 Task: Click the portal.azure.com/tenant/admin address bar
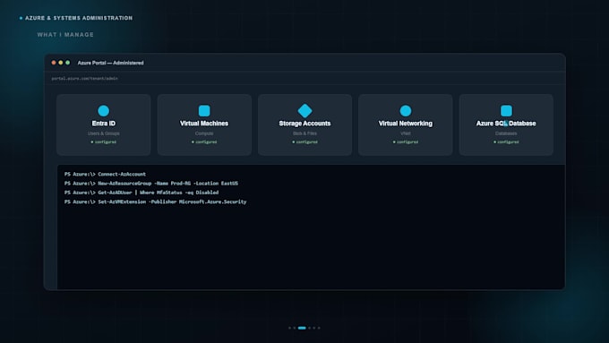[304, 79]
